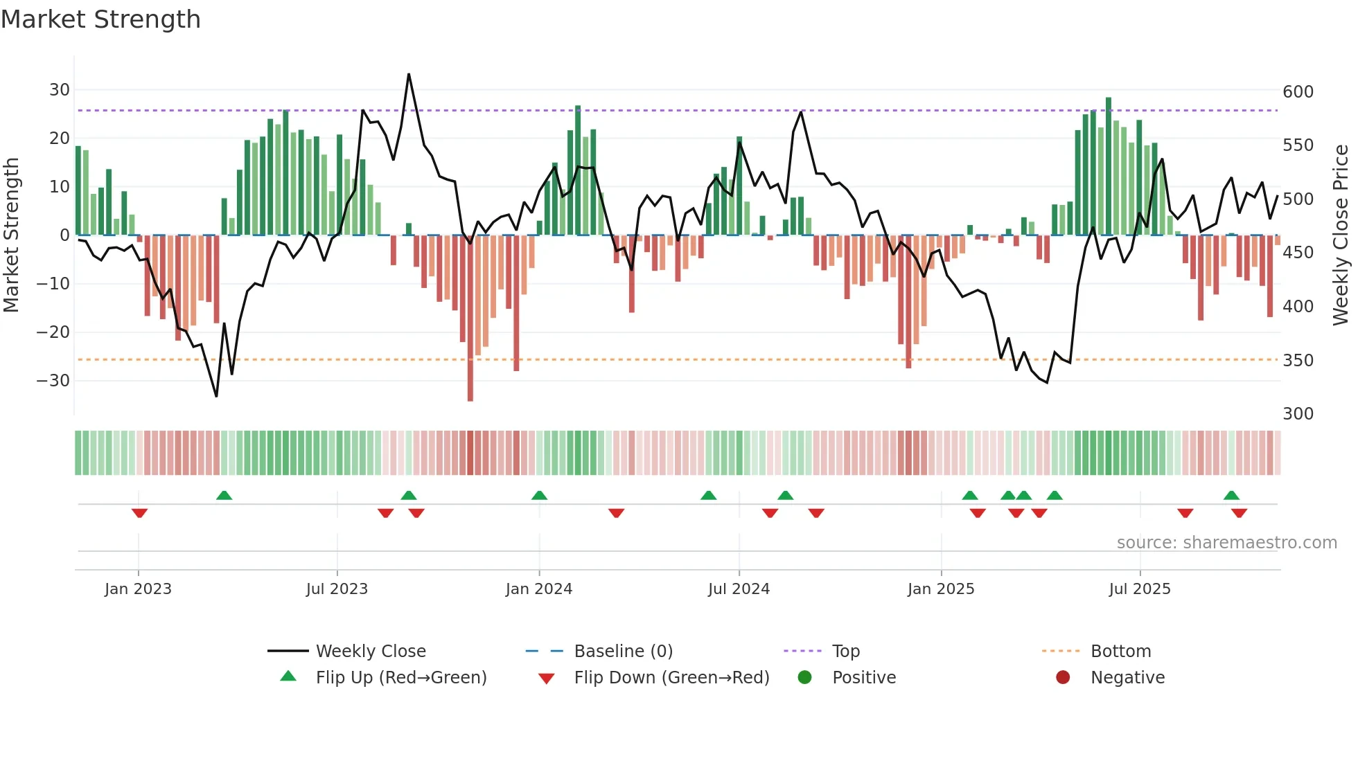Image resolution: width=1358 pixels, height=763 pixels.
Task: Click the Weekly Close legend entry
Action: 370,651
